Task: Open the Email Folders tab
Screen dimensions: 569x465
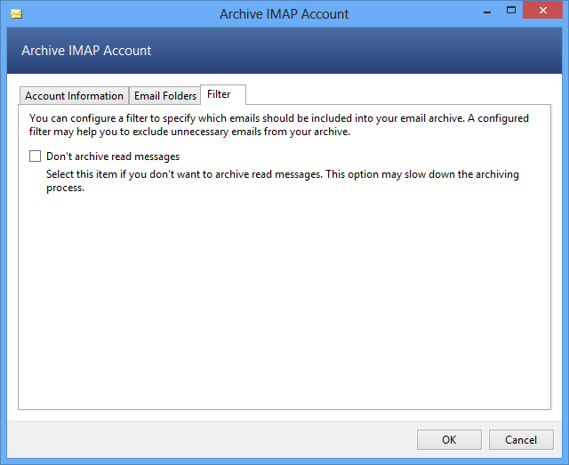Action: tap(165, 96)
